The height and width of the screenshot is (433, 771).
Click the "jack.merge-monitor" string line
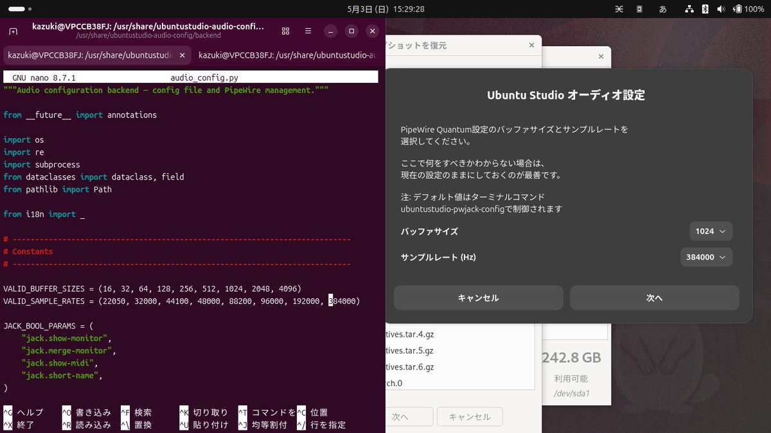[x=69, y=351]
